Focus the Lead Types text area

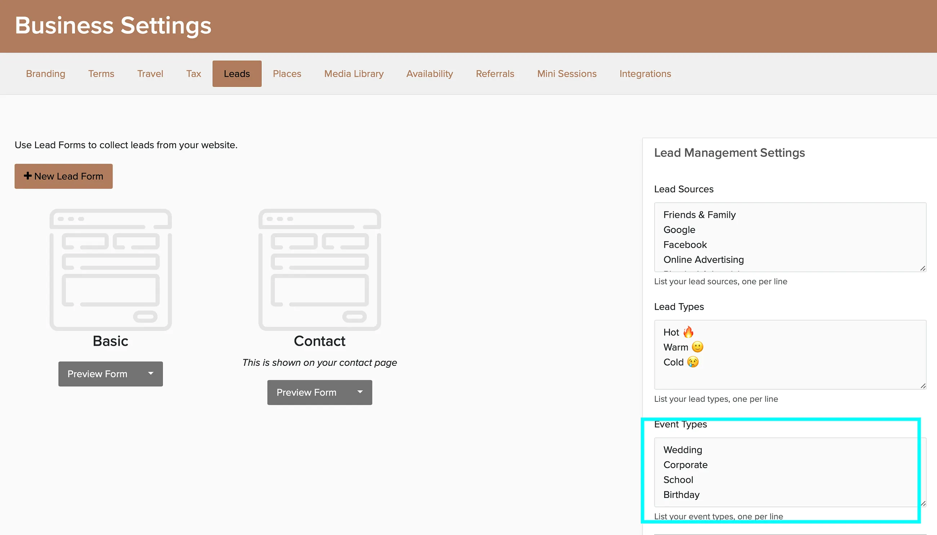(790, 355)
